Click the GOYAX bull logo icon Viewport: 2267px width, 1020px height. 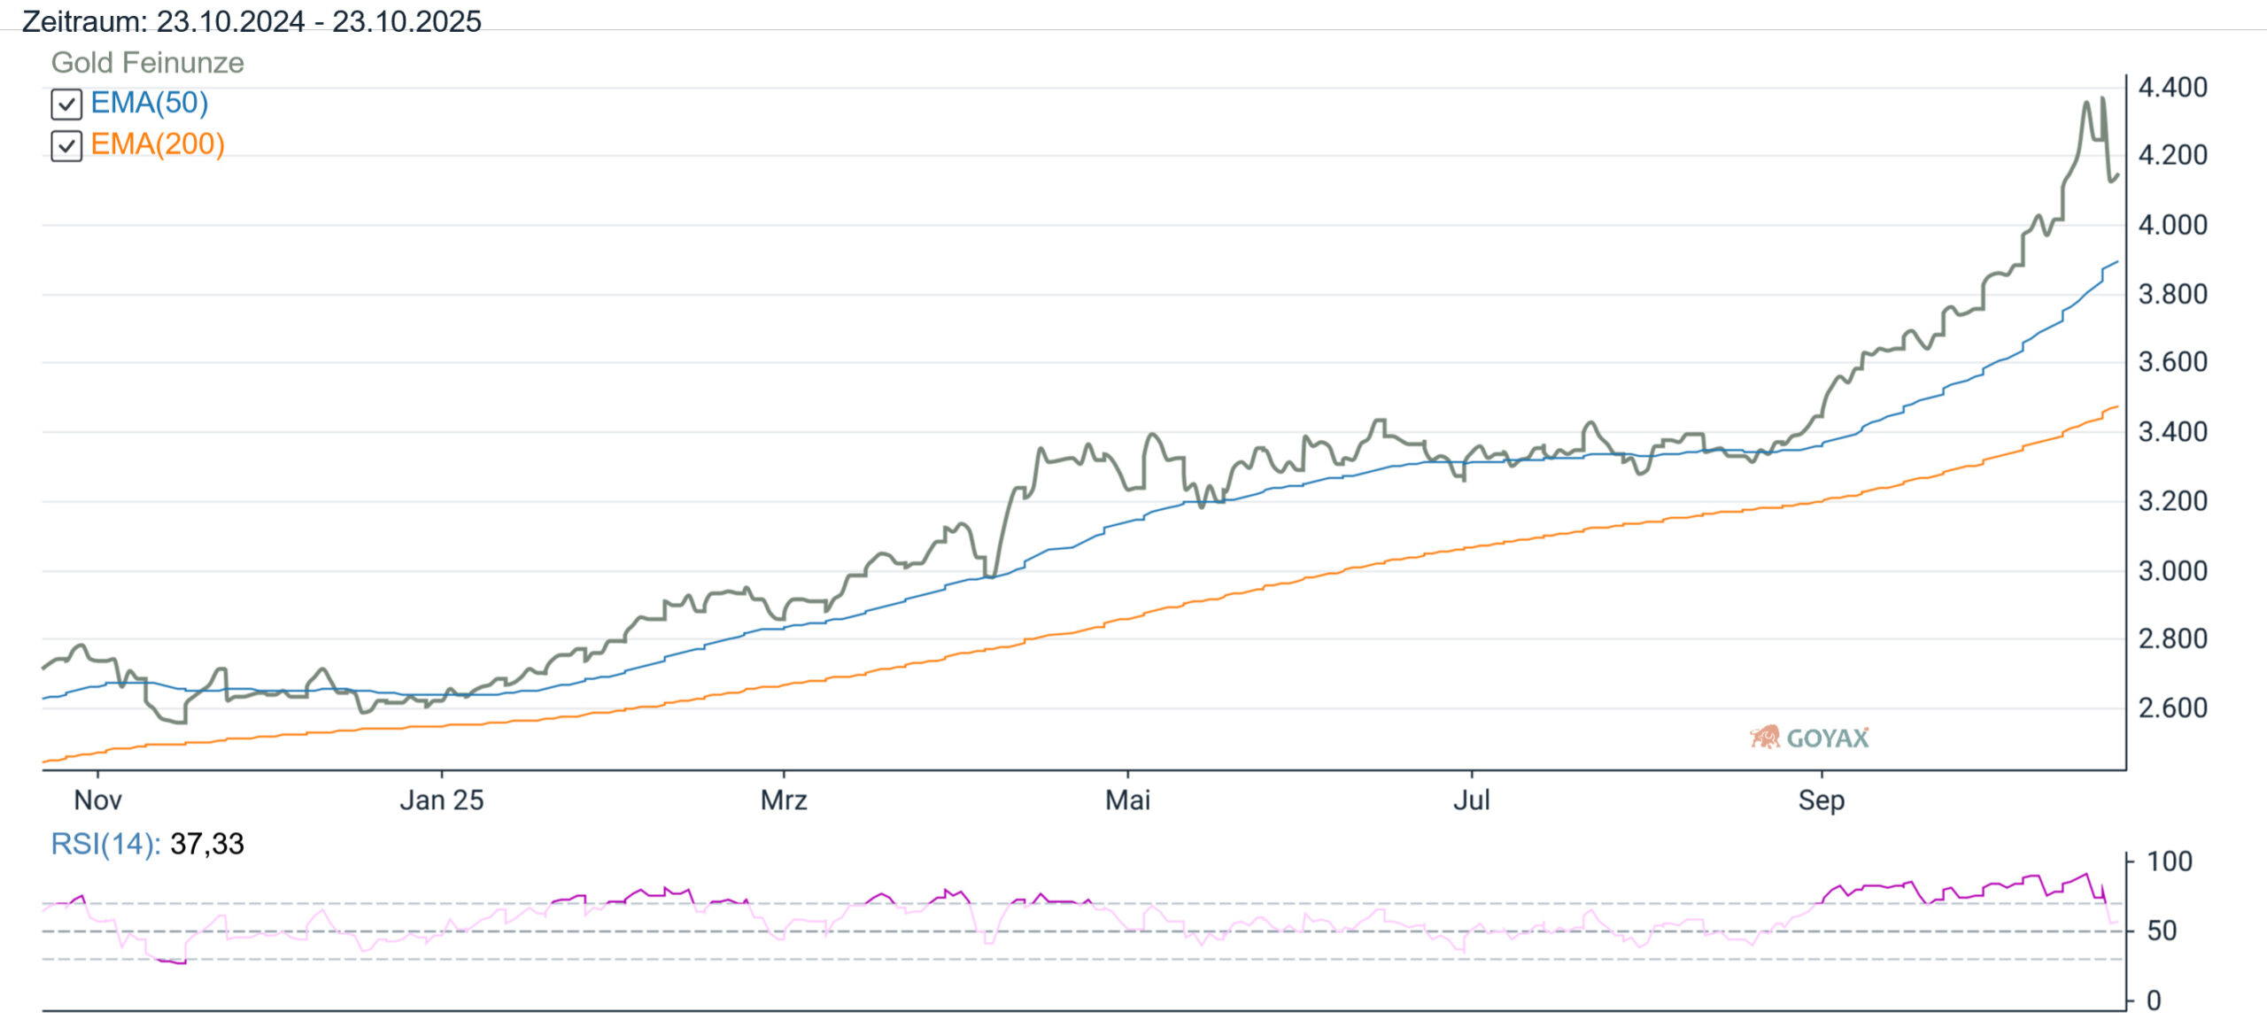tap(1764, 737)
